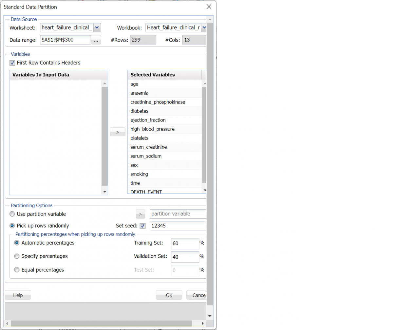Toggle First Row Contains Headers checkbox
The width and height of the screenshot is (393, 330).
tap(12, 63)
